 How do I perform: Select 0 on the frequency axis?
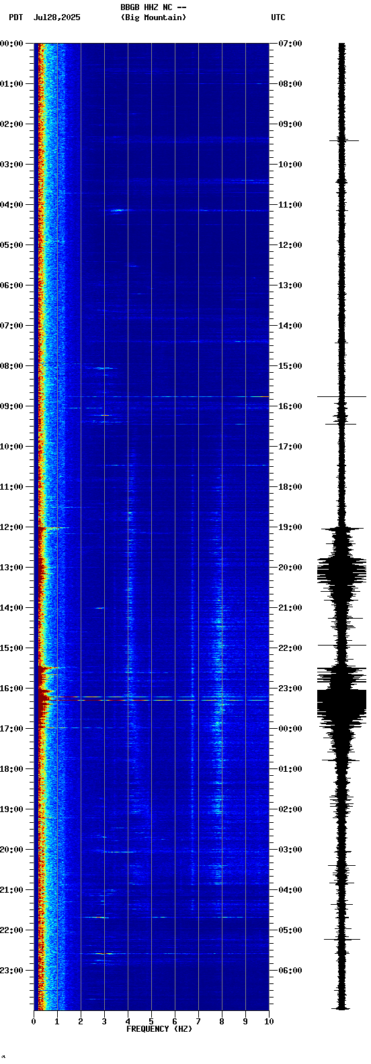(34, 1022)
